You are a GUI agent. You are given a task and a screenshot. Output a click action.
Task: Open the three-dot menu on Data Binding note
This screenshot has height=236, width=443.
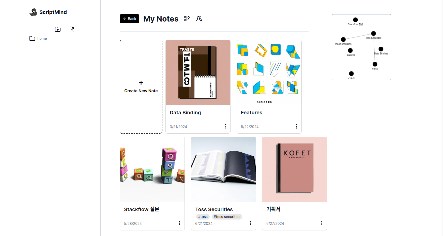point(225,126)
